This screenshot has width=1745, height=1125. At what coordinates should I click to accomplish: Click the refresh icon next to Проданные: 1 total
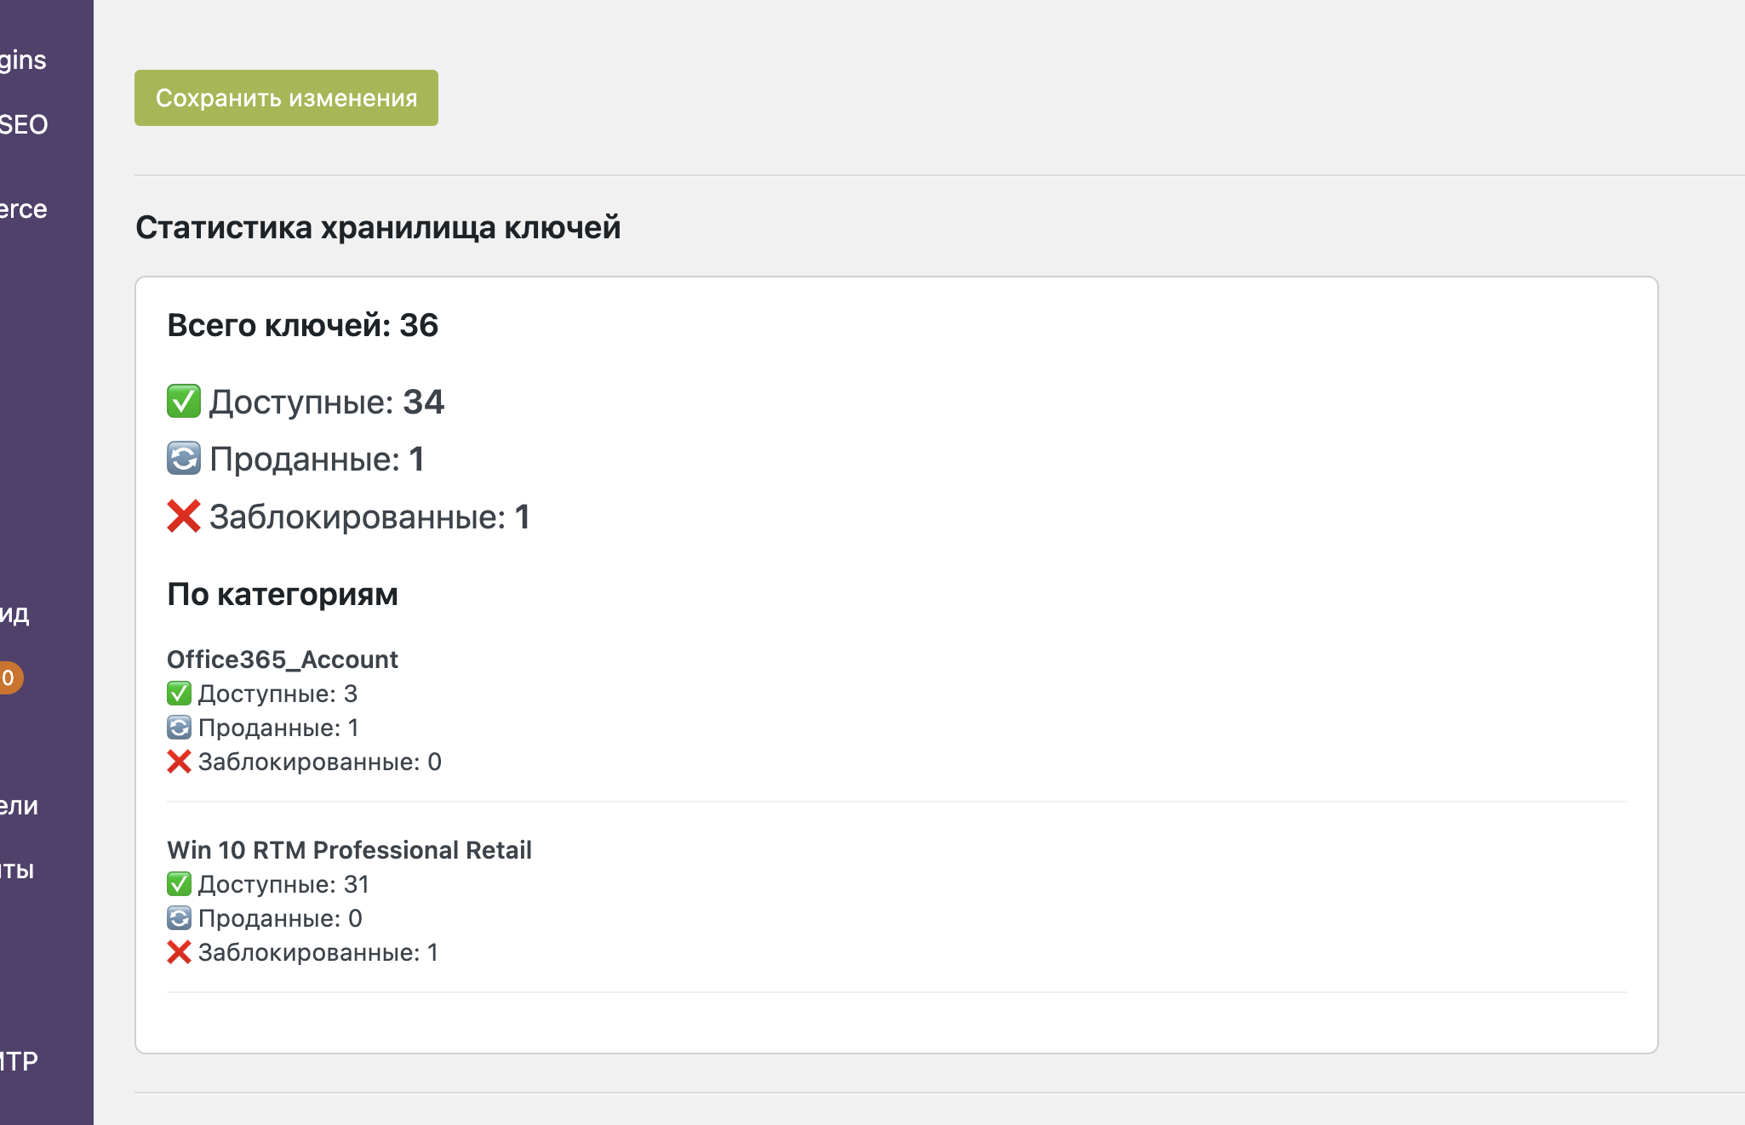(x=183, y=459)
